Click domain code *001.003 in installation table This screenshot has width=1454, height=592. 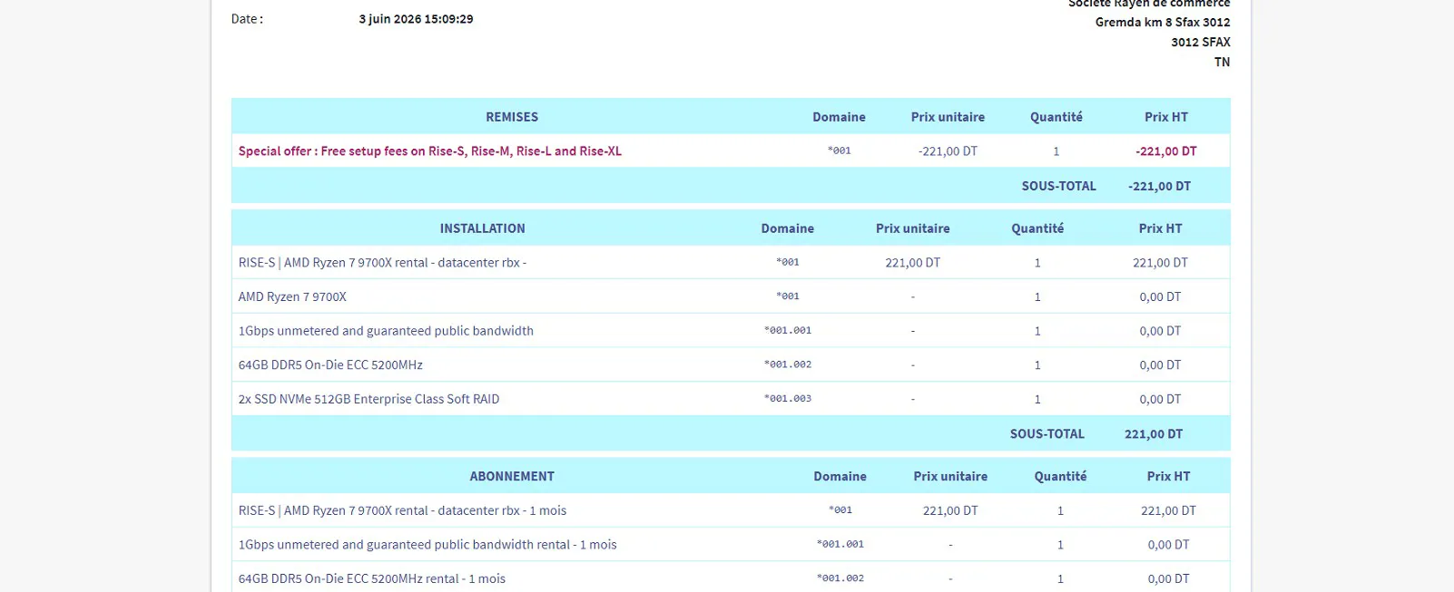coord(788,399)
